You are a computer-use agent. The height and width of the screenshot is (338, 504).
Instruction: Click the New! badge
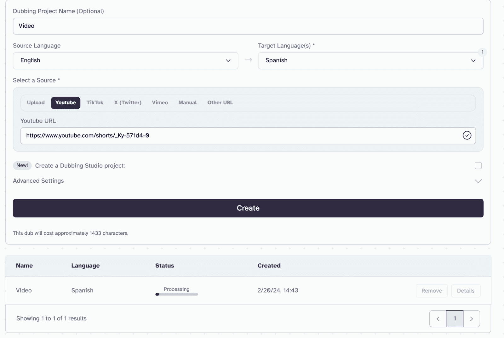tap(22, 165)
